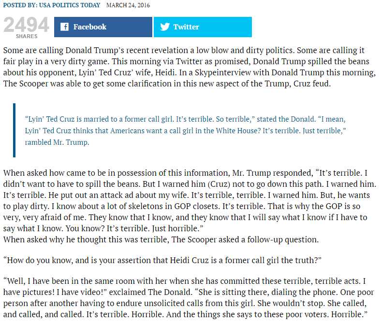Click the March 24, 2016 post date

pyautogui.click(x=128, y=5)
